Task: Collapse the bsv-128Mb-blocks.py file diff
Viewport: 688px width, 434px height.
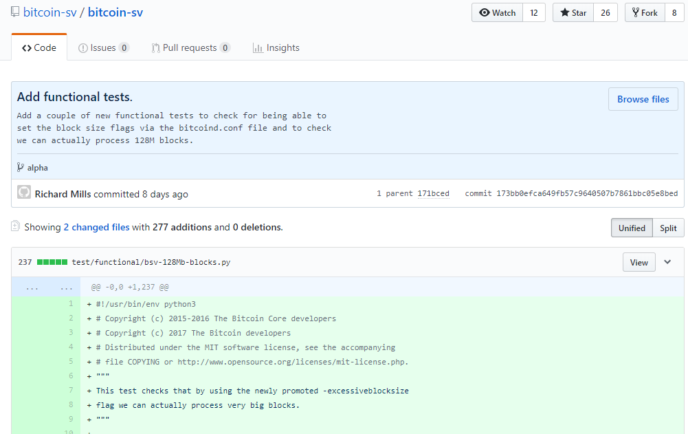Action: tap(667, 262)
